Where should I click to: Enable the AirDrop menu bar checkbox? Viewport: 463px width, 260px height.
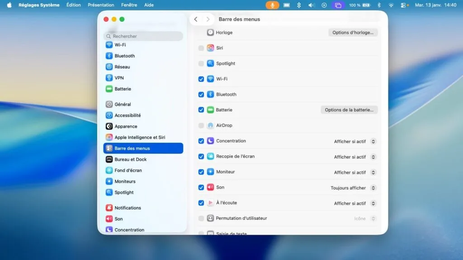pos(201,125)
